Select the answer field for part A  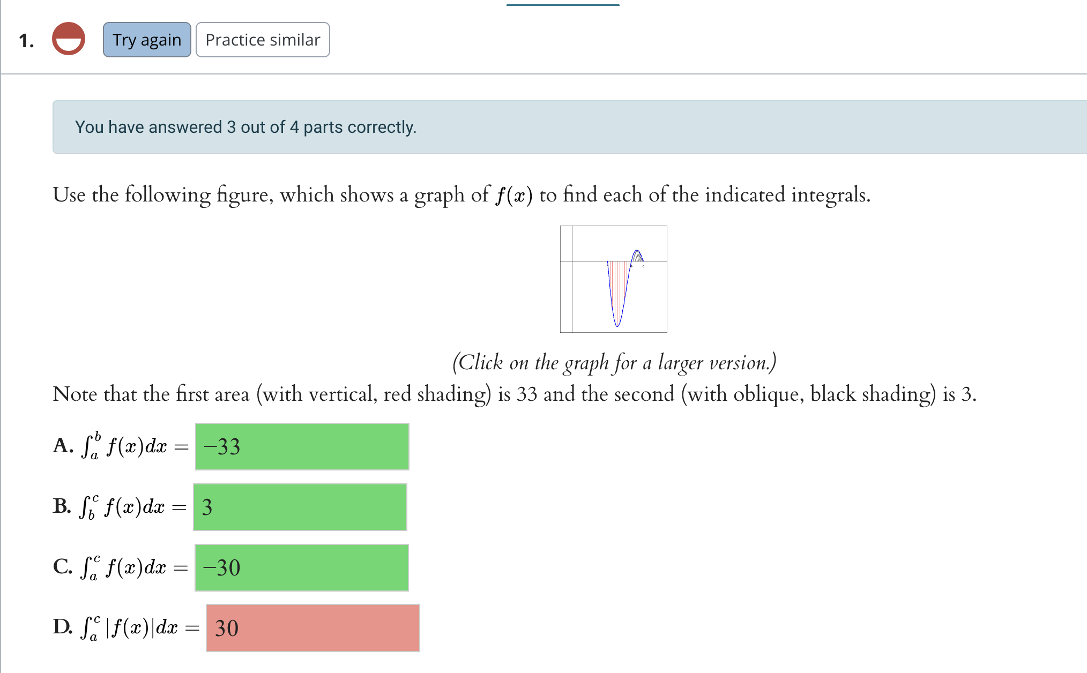click(302, 446)
